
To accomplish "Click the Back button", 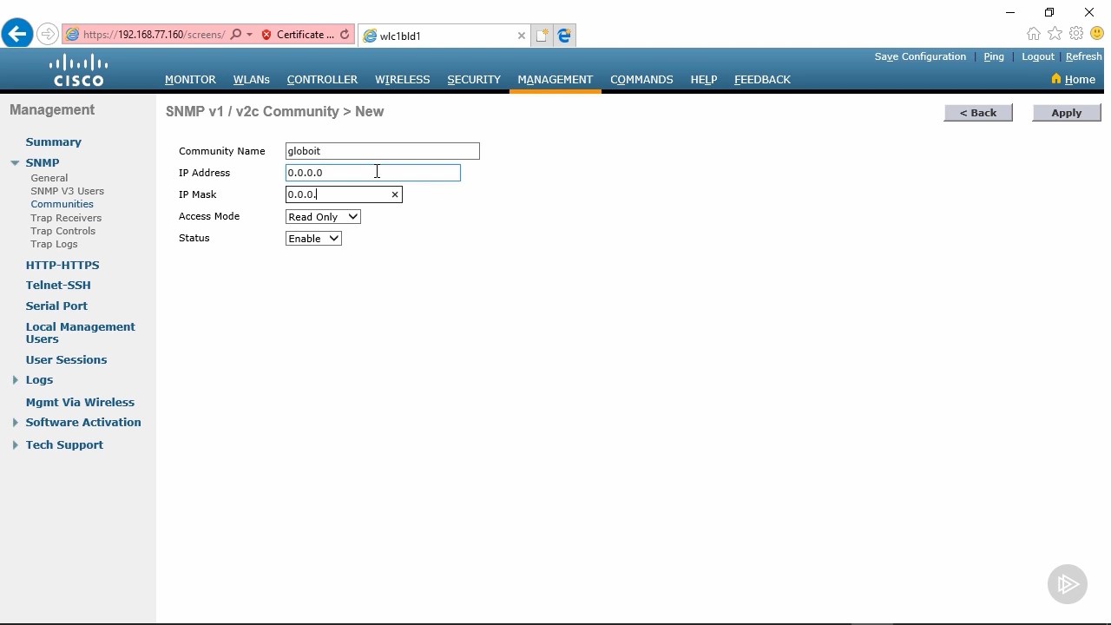I will pyautogui.click(x=978, y=113).
